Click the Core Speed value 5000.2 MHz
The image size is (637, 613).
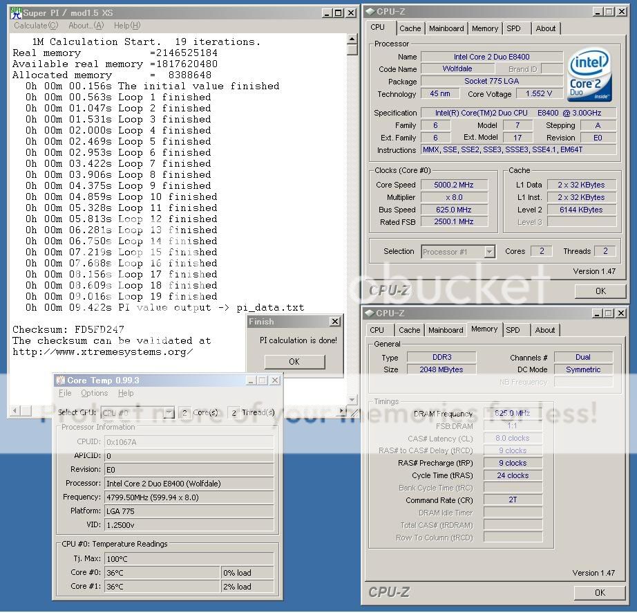tap(454, 185)
